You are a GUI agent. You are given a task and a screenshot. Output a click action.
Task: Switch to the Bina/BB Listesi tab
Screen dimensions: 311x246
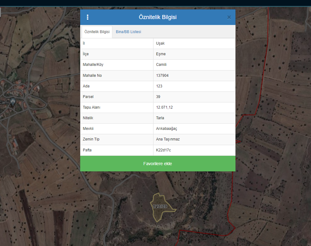point(128,32)
